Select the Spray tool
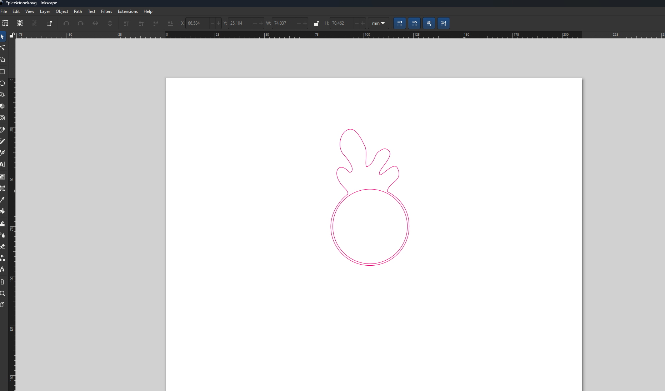665x391 pixels. point(2,235)
